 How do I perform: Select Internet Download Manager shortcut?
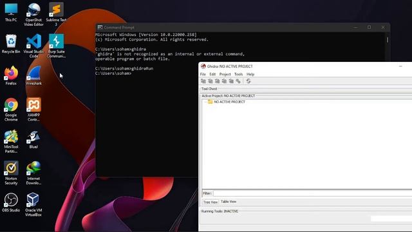[33, 173]
